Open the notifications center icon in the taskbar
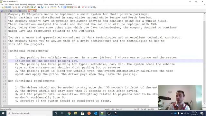Screen dimensions: 206x116 (202, 113)
